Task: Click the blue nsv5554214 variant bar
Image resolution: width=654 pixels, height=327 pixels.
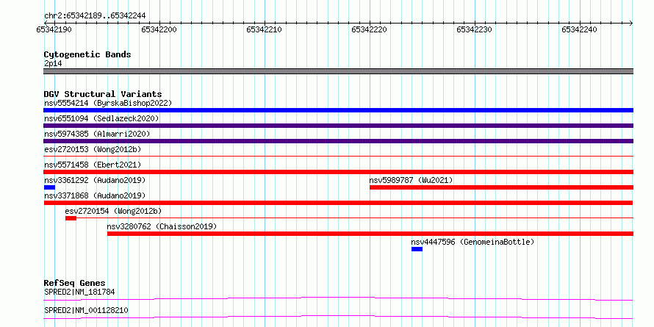Action: tap(338, 110)
